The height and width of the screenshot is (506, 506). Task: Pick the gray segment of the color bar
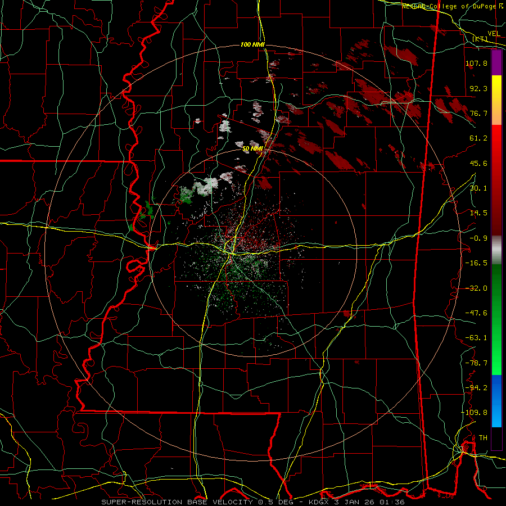coord(496,250)
